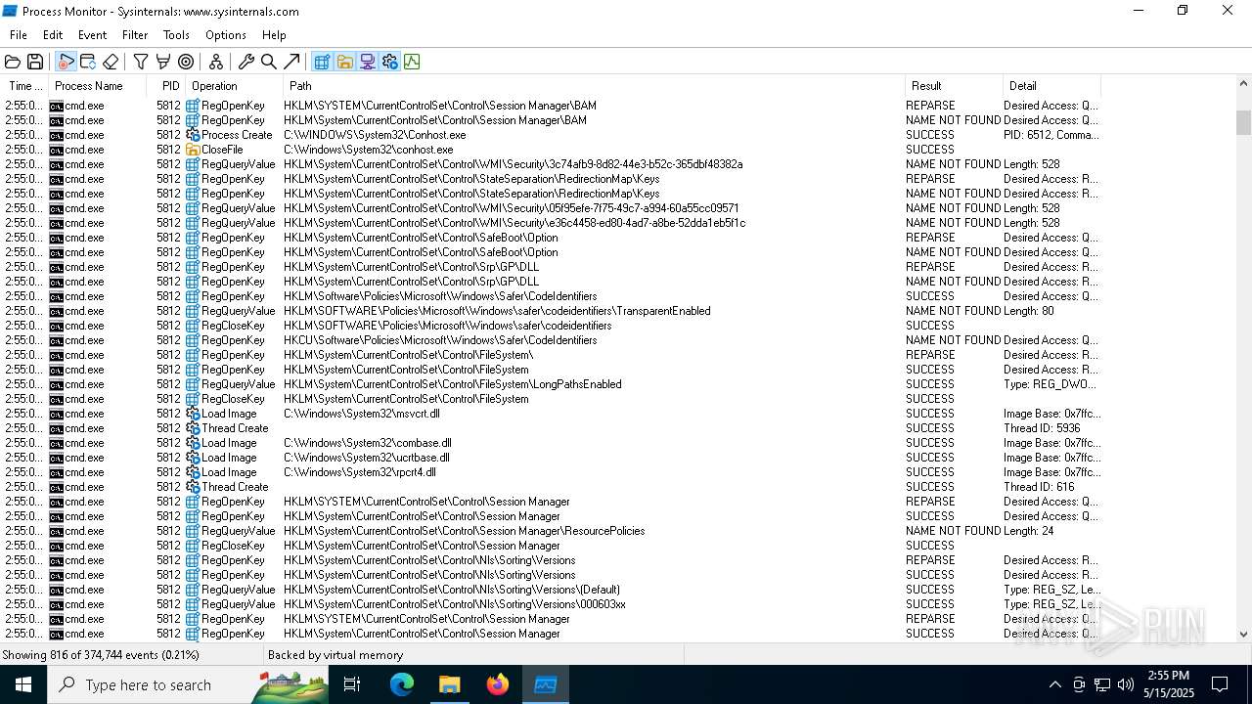Click the Detail column header
1252x704 pixels.
pos(1051,86)
